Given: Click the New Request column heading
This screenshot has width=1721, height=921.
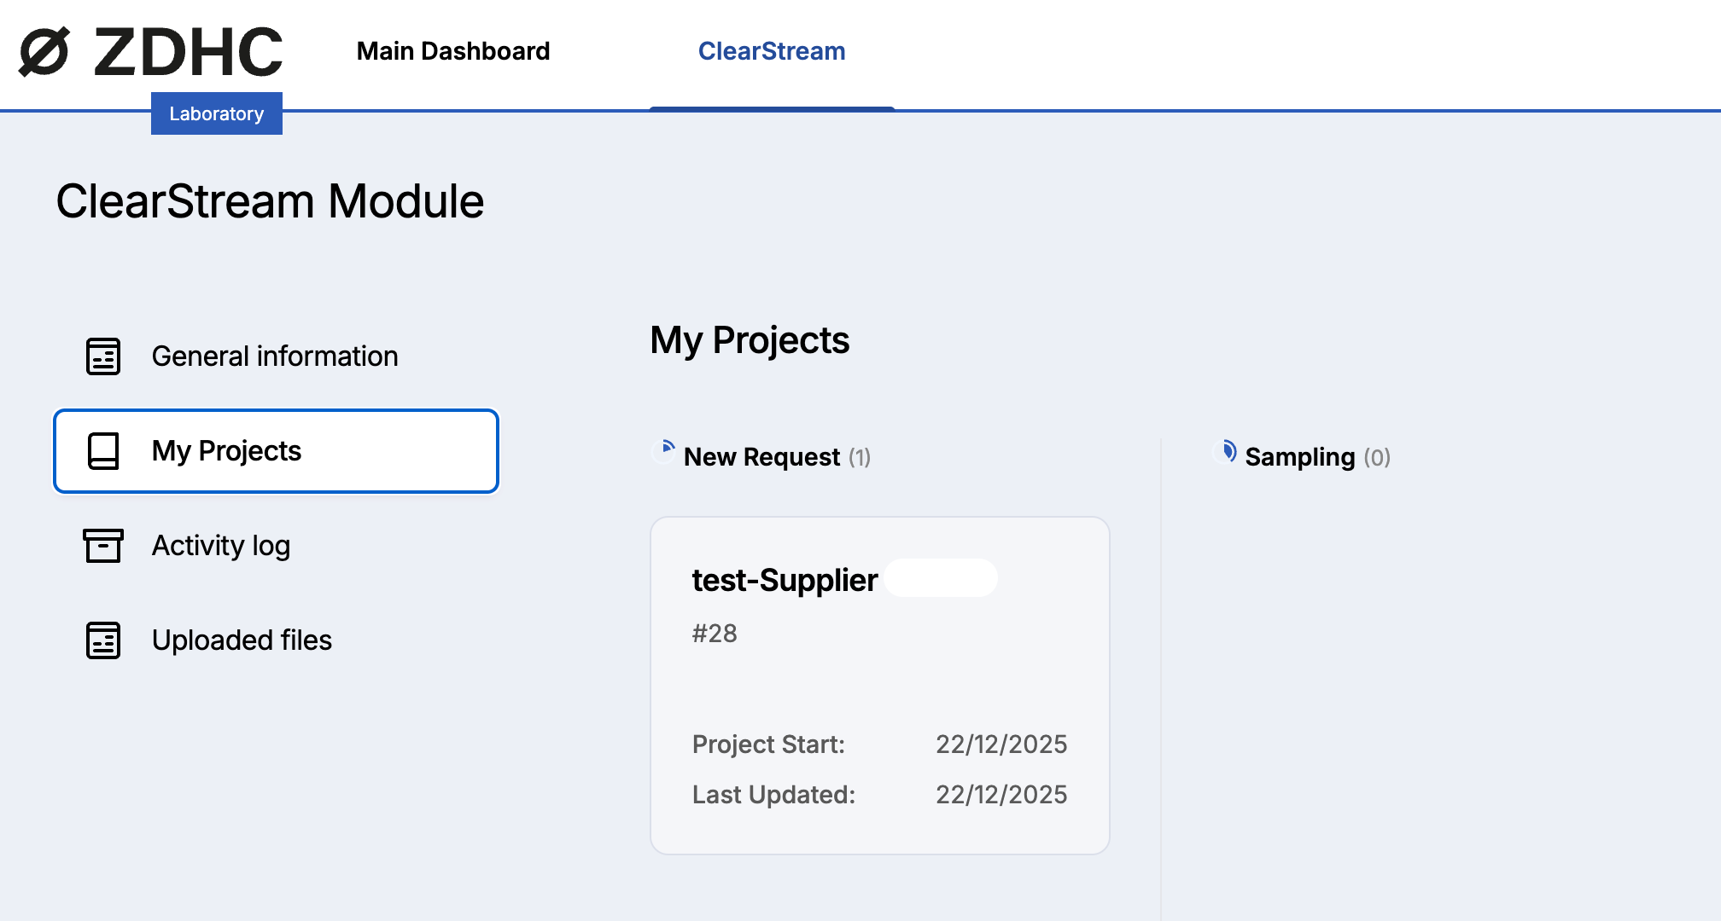Looking at the screenshot, I should click(x=761, y=457).
